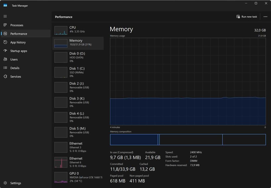Select the Ethernet 3 adapter entry
The image size is (271, 188).
point(78,147)
